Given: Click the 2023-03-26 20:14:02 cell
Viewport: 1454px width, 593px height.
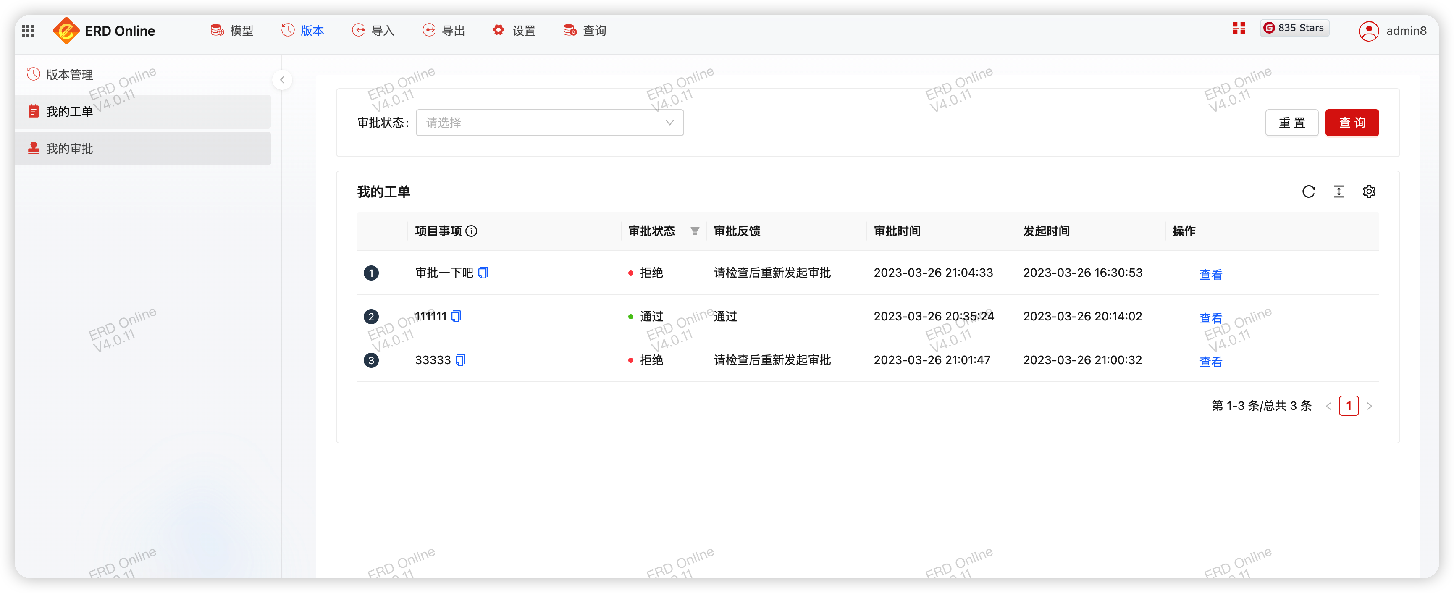Looking at the screenshot, I should pyautogui.click(x=1083, y=317).
